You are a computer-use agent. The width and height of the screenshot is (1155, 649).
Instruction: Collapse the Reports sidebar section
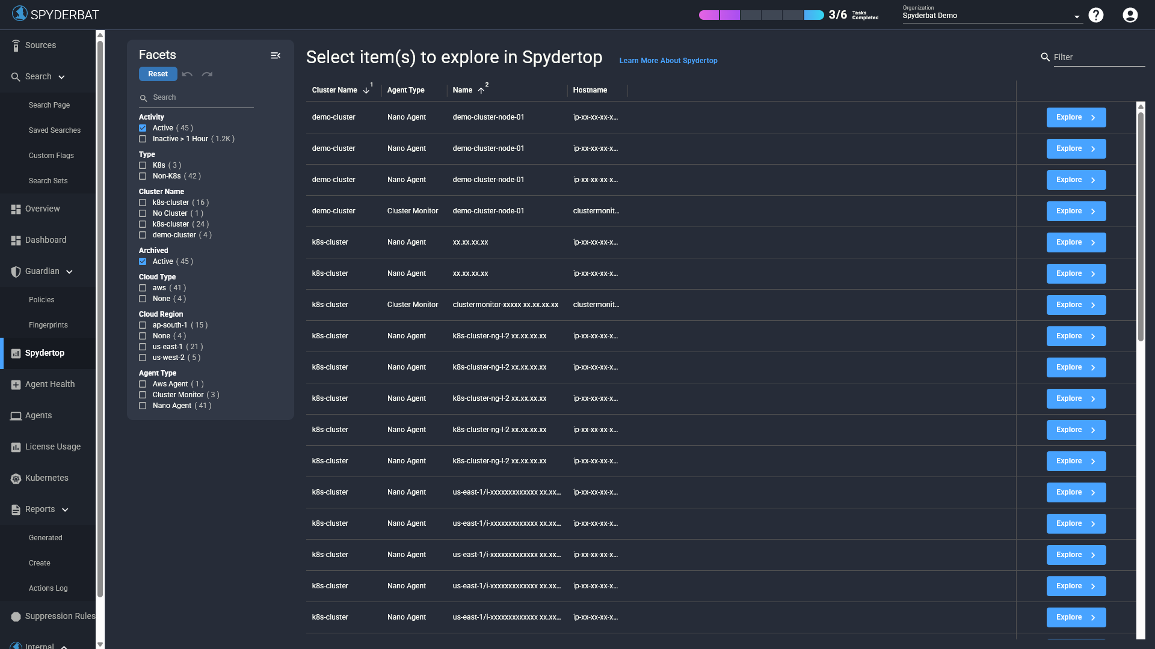click(x=65, y=510)
